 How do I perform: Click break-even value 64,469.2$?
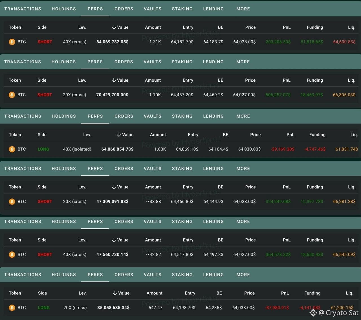[213, 95]
